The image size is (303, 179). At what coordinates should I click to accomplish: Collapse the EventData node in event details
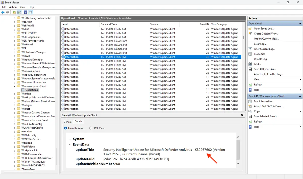pyautogui.click(x=70, y=145)
